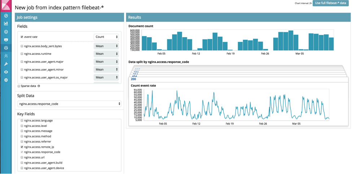Check nginx.access.level key field

(22, 126)
